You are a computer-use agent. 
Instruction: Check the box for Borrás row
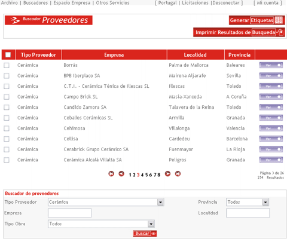[x=7, y=65]
